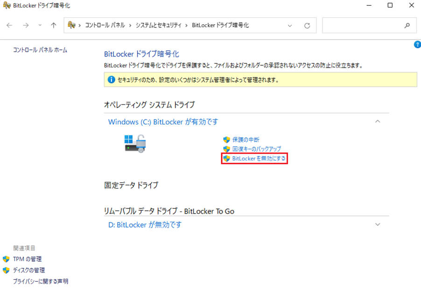Click shield icon beside ディスクの管理
The height and width of the screenshot is (291, 421).
click(x=6, y=270)
